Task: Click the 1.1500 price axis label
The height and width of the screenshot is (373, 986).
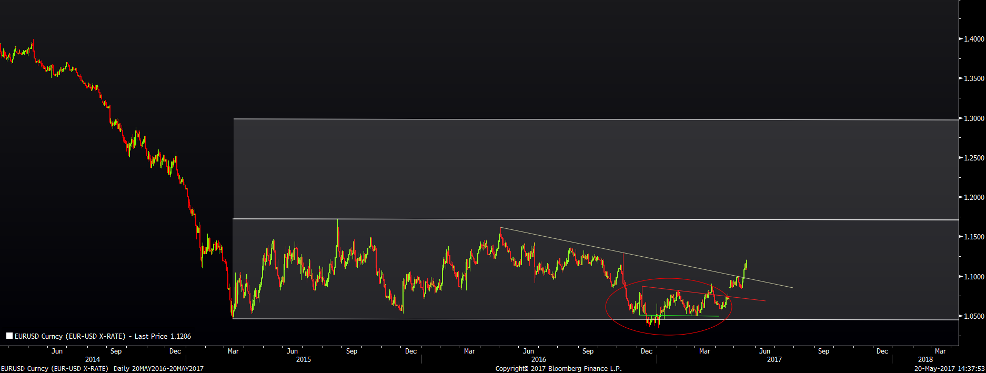Action: coord(974,237)
